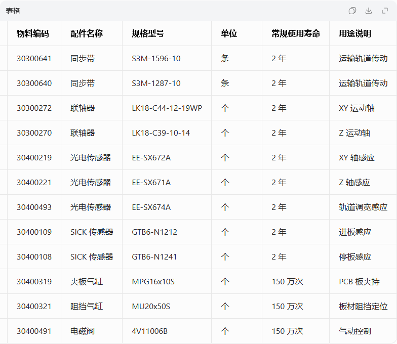This screenshot has height=344, width=397.
Task: Select material code 30300270
Action: (34, 133)
